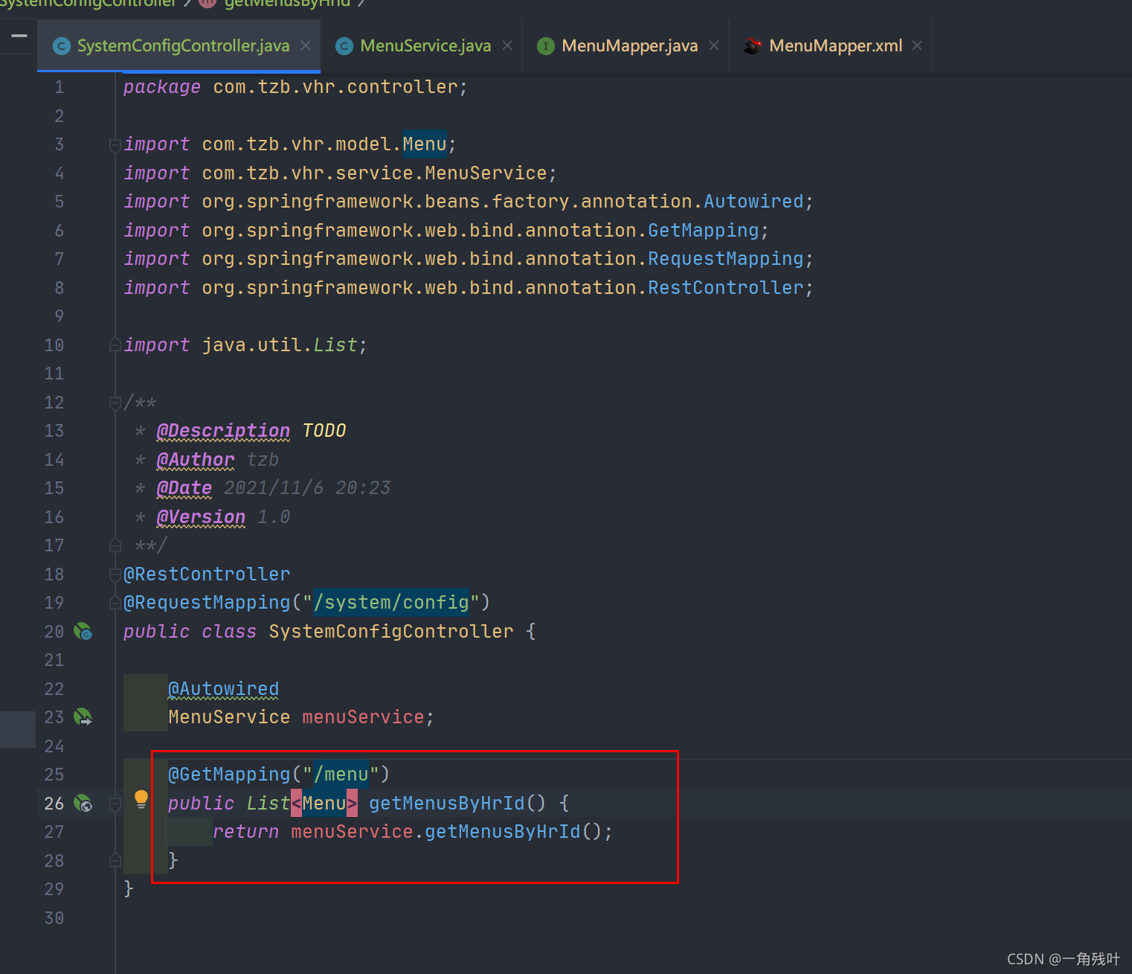Click request mapping gutter icon on line 26
This screenshot has width=1132, height=974.
coord(83,804)
